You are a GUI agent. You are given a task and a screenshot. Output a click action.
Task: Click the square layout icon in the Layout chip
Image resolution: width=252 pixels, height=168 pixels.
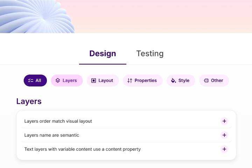click(x=93, y=80)
